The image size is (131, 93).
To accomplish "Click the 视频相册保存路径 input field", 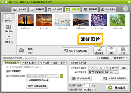I will pyautogui.click(x=103, y=68).
